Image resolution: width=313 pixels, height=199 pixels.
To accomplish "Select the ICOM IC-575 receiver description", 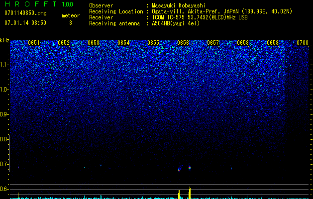I will coord(200,17).
